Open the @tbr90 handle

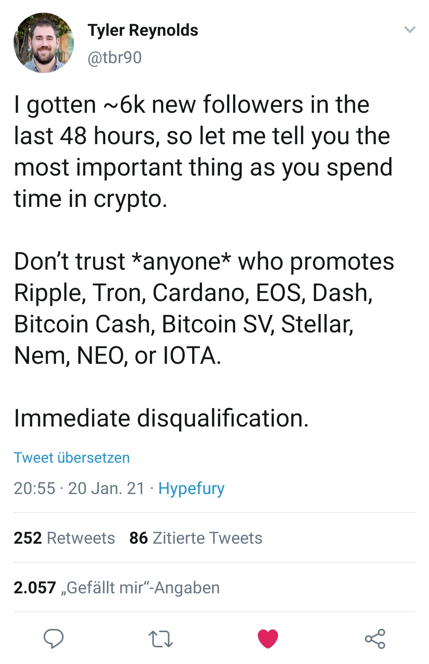114,58
